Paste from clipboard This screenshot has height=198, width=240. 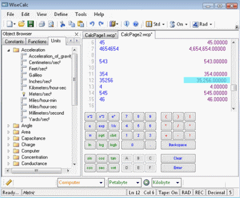81,24
